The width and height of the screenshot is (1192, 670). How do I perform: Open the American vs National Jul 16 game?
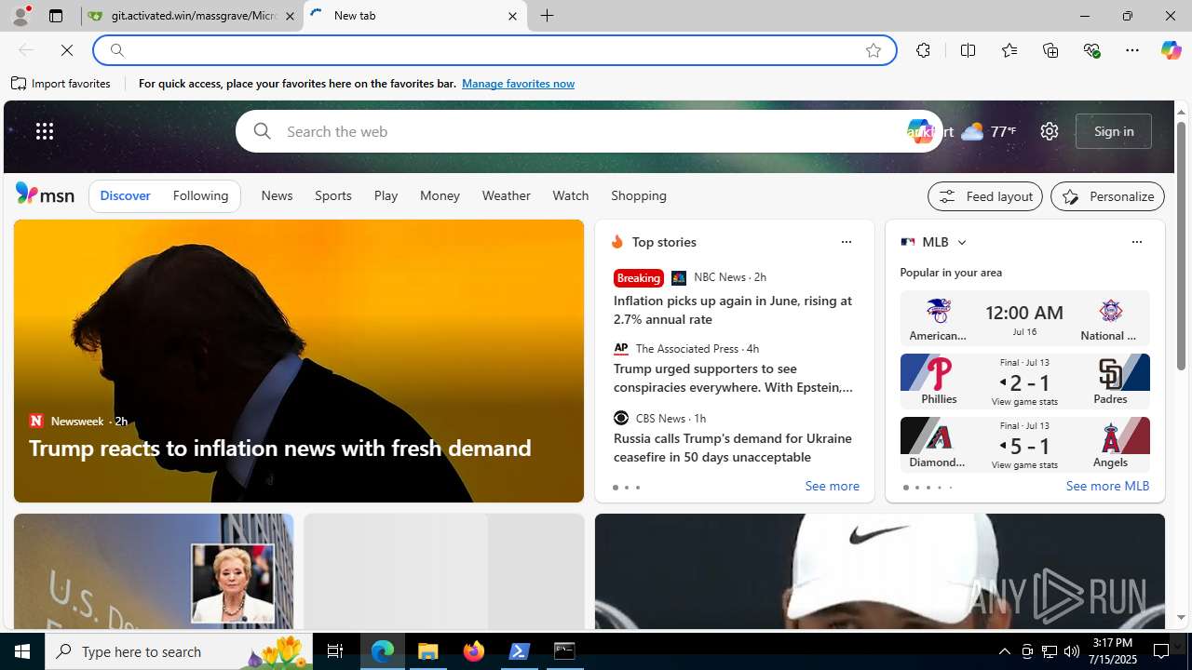pyautogui.click(x=1024, y=319)
